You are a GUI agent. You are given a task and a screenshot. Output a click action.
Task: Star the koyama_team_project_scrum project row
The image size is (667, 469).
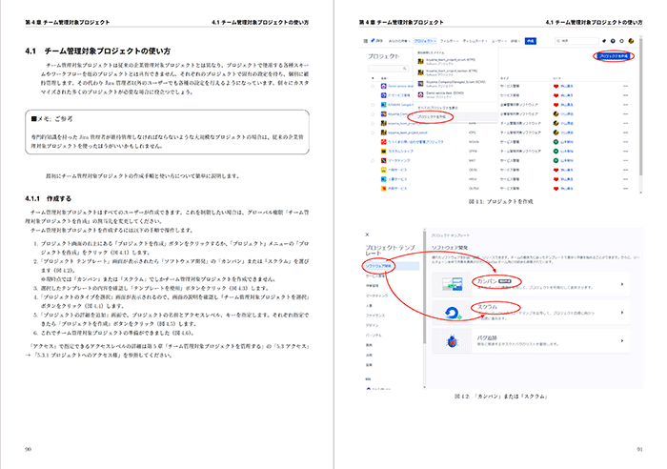[373, 133]
